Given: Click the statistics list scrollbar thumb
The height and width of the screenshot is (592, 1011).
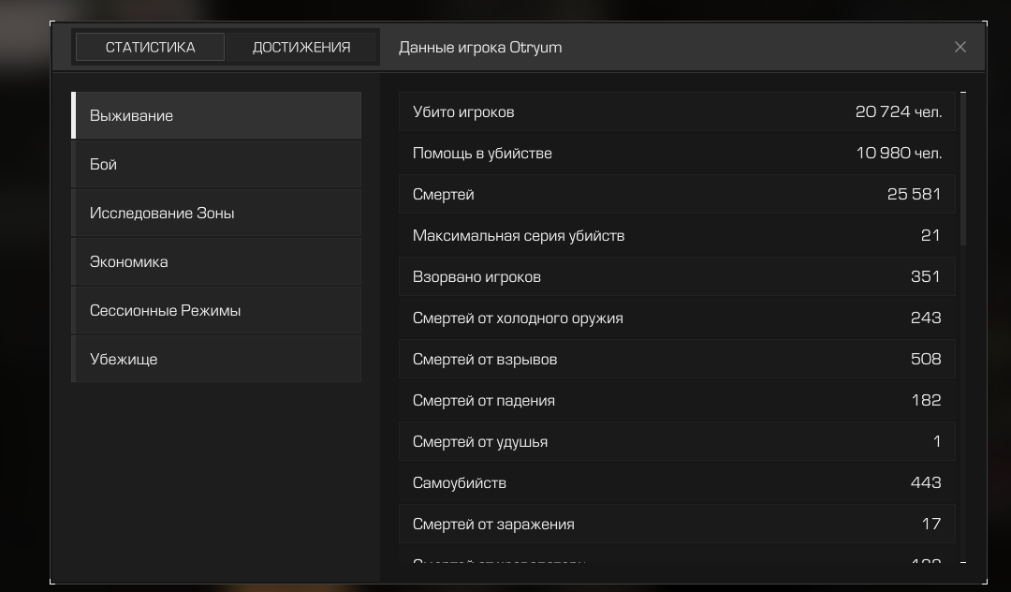Looking at the screenshot, I should (963, 169).
